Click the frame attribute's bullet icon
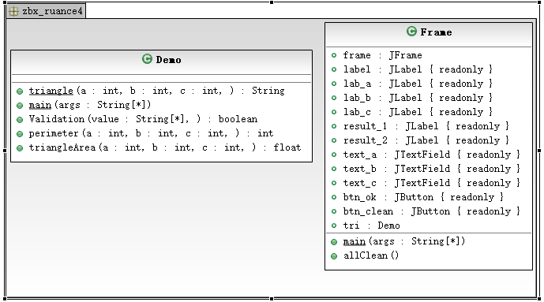 click(334, 55)
